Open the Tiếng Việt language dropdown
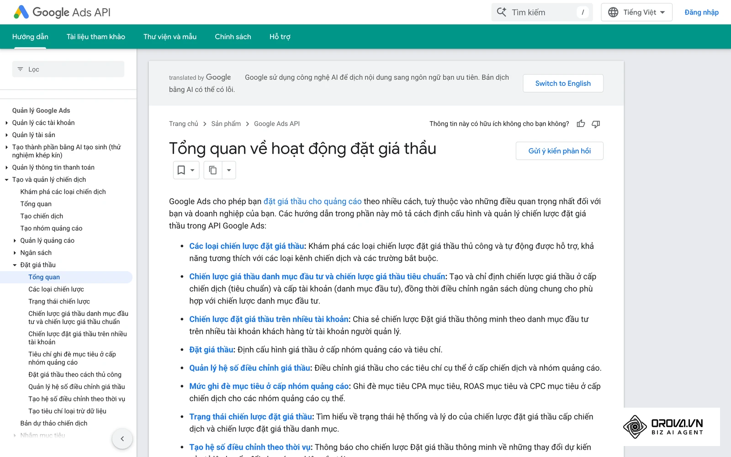Viewport: 731px width, 457px height. tap(637, 12)
